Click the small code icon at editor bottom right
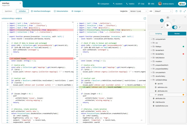The image size is (187, 125). tap(141, 120)
